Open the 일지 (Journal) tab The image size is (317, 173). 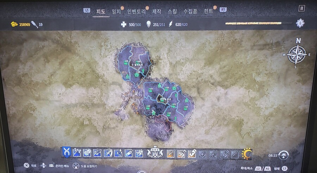[x=116, y=11]
